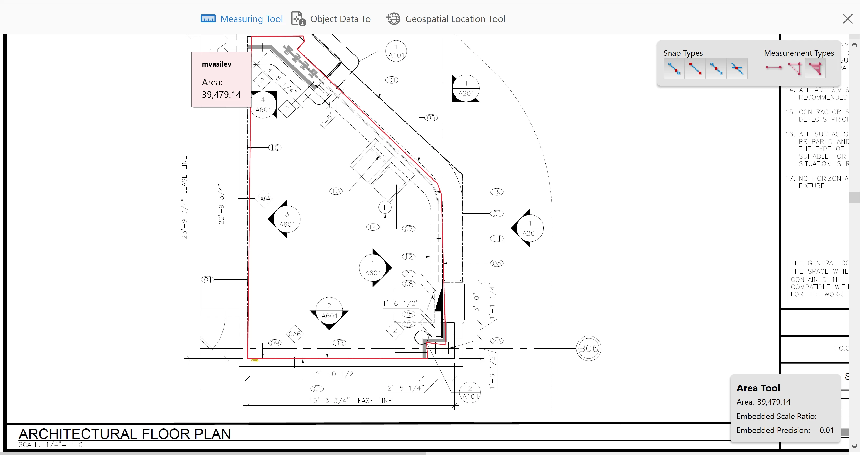
Task: Select the polyline perimeter measurement type
Action: [795, 68]
